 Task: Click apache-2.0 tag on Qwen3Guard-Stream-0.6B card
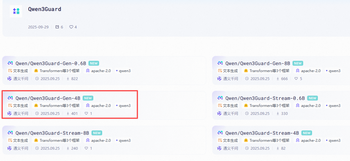(x=308, y=106)
